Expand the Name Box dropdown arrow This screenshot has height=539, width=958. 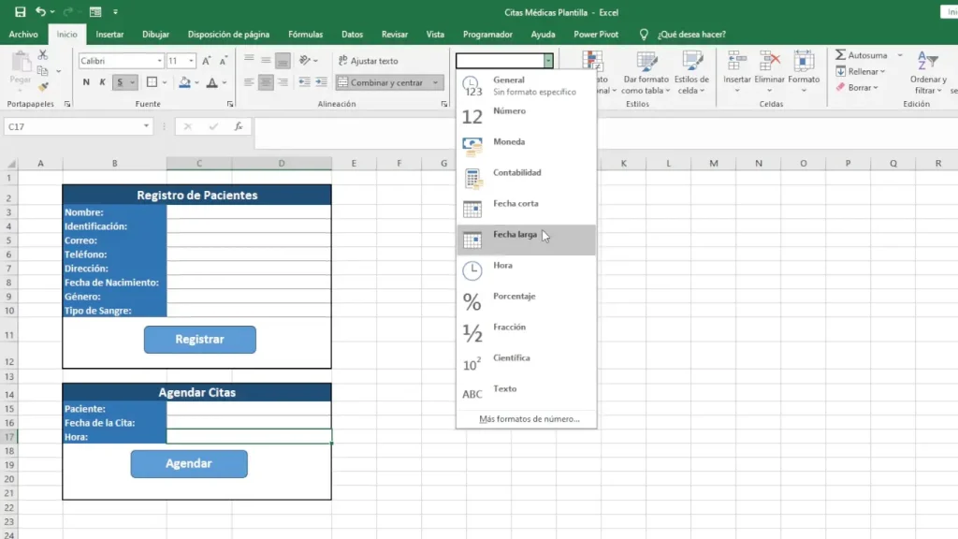click(146, 126)
